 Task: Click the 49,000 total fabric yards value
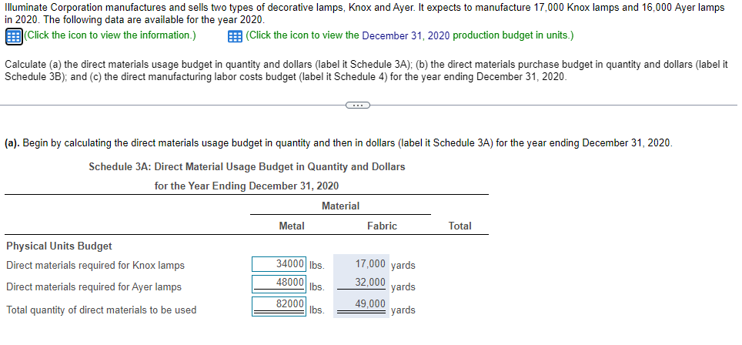point(370,304)
